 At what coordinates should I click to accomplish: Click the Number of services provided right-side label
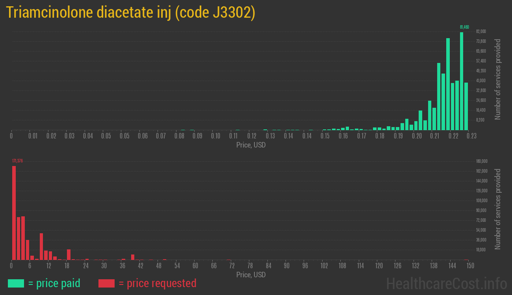498,79
